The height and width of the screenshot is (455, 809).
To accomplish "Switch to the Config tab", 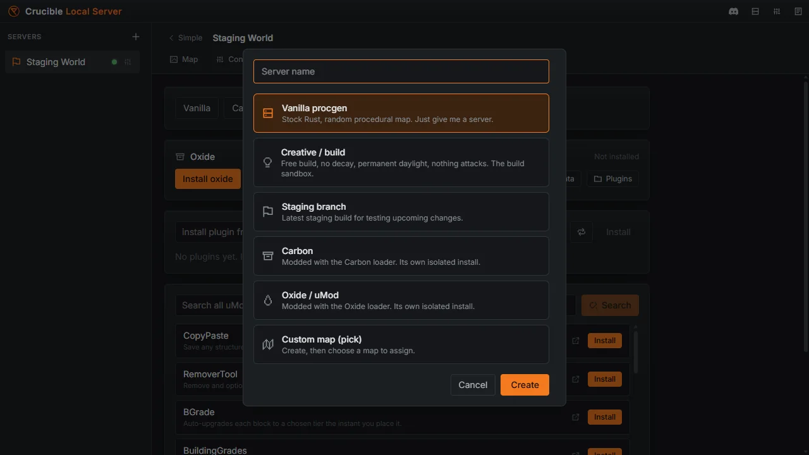I will click(229, 59).
